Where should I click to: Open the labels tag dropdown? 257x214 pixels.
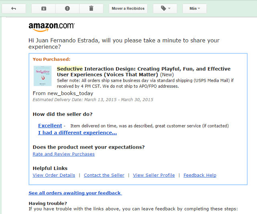165,8
